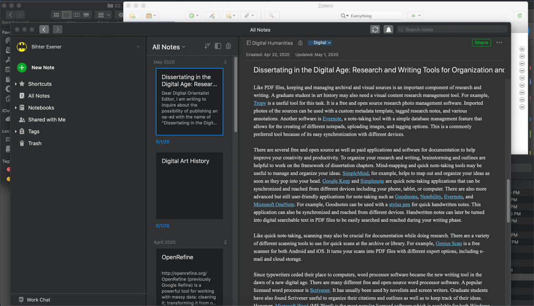The height and width of the screenshot is (306, 534).
Task: Open the Digital tag dropdown
Action: (320, 43)
